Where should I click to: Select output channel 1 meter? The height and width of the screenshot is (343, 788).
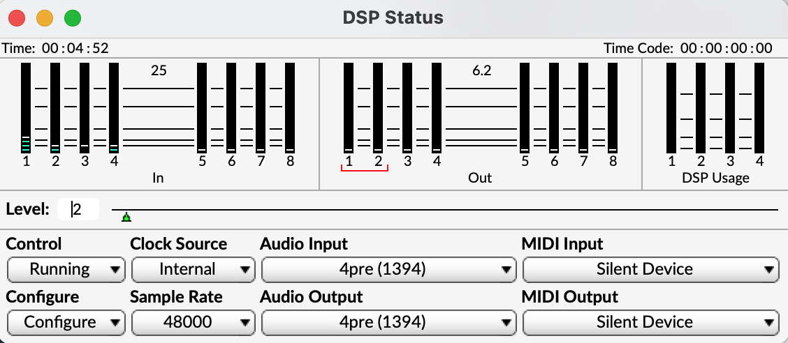click(348, 107)
